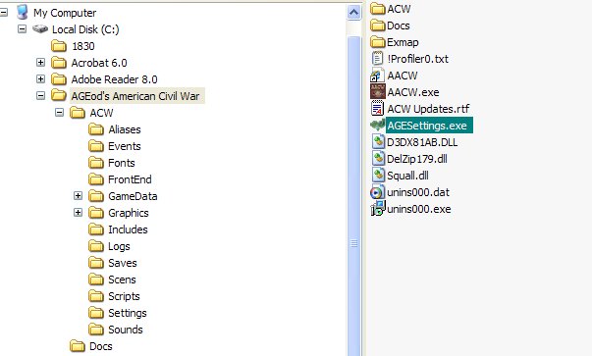This screenshot has height=356, width=592.
Task: Select the 'Includes' tree folder label
Action: tap(128, 229)
